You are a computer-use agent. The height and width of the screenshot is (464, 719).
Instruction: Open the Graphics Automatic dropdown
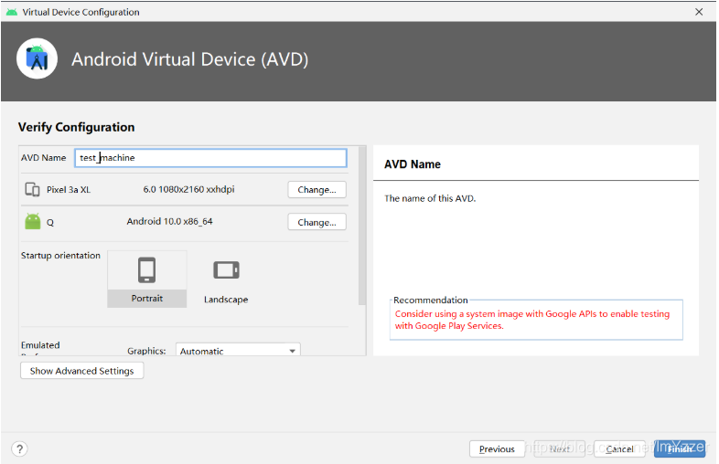coord(238,351)
